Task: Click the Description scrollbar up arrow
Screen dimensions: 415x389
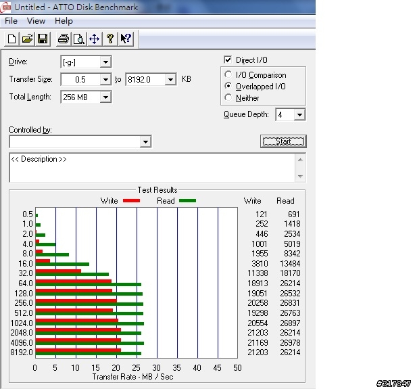Action: (300, 160)
